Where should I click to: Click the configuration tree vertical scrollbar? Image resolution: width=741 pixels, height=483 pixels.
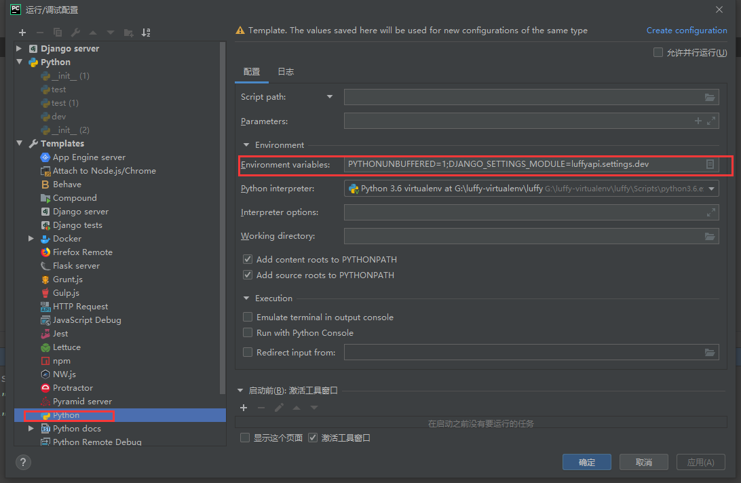(x=223, y=217)
